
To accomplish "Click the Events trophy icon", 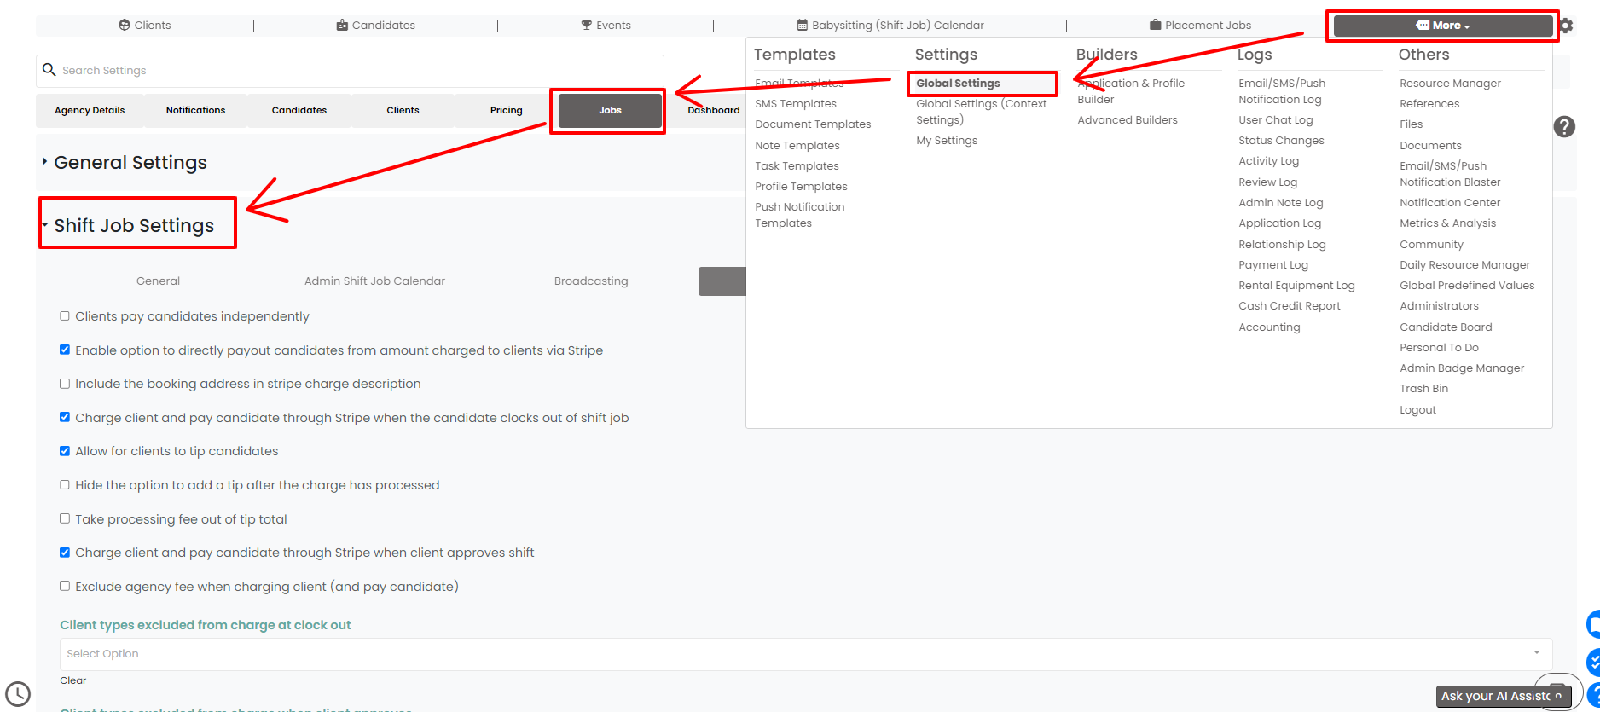I will click(x=587, y=26).
